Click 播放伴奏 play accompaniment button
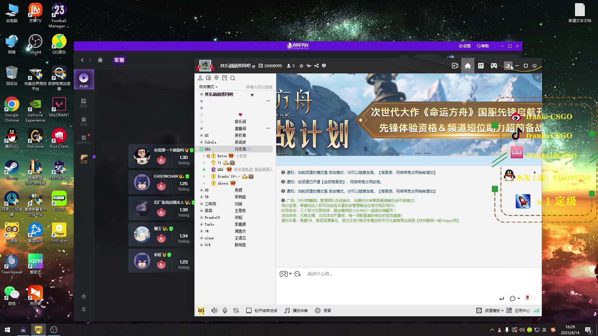This screenshot has height=336, width=598. click(296, 310)
